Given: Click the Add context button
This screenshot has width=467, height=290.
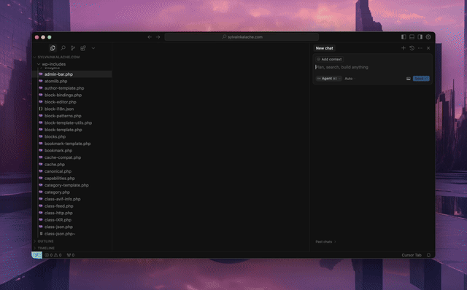Looking at the screenshot, I should (329, 59).
